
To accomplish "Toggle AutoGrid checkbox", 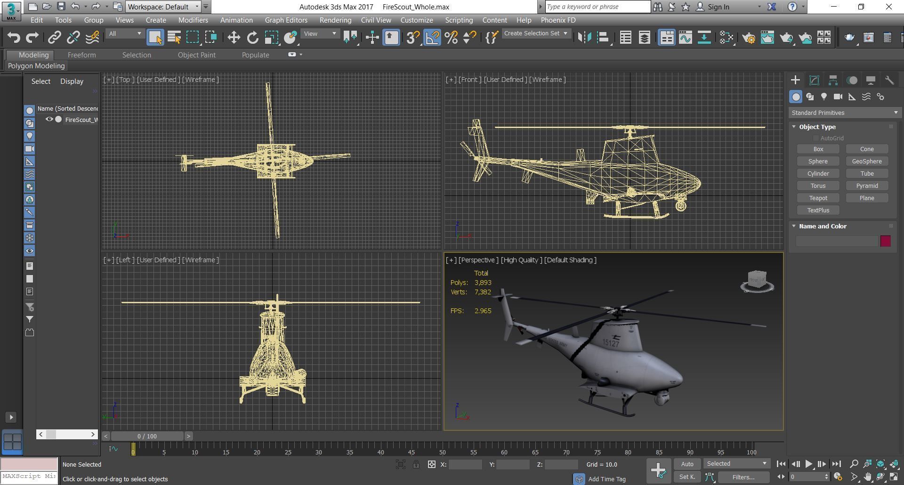I will 815,138.
